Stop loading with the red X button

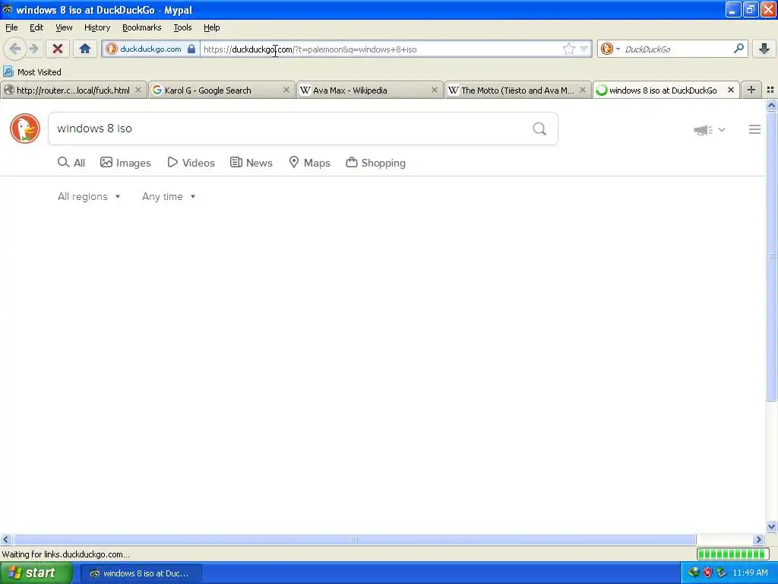click(x=58, y=49)
